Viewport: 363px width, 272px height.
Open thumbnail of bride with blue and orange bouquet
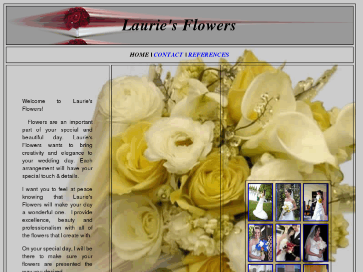(x=260, y=243)
